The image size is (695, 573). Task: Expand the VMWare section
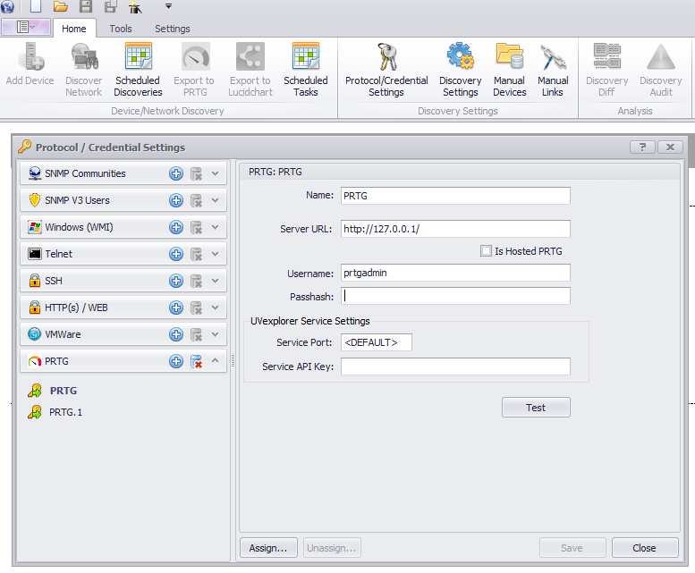point(215,334)
